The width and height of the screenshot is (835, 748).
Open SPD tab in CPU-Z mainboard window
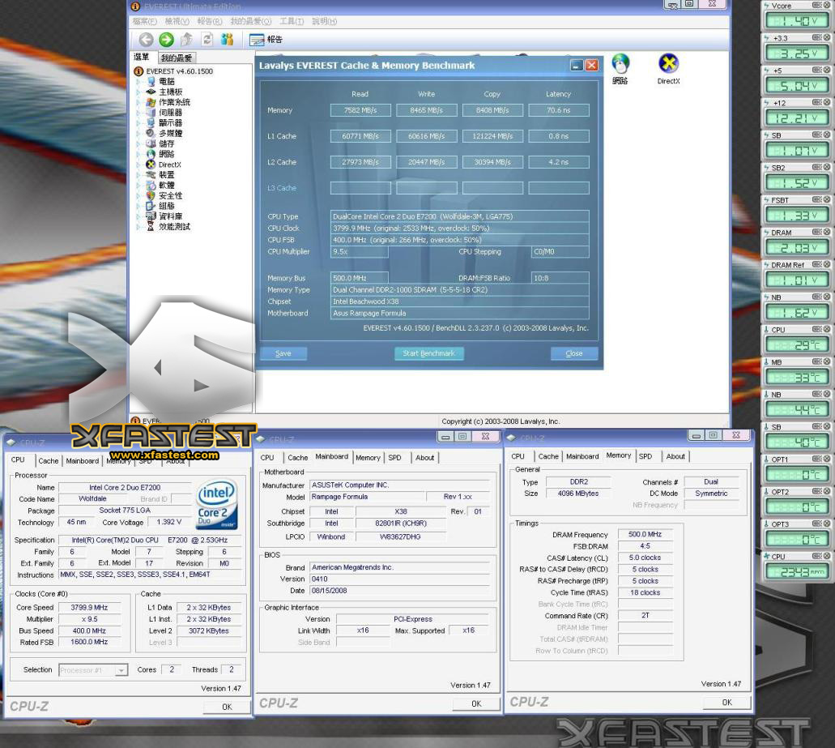point(394,458)
